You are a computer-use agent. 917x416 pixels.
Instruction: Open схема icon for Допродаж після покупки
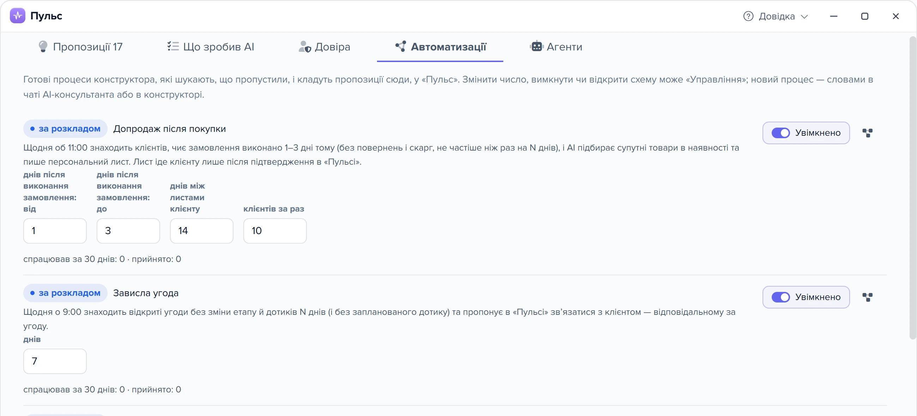tap(867, 133)
